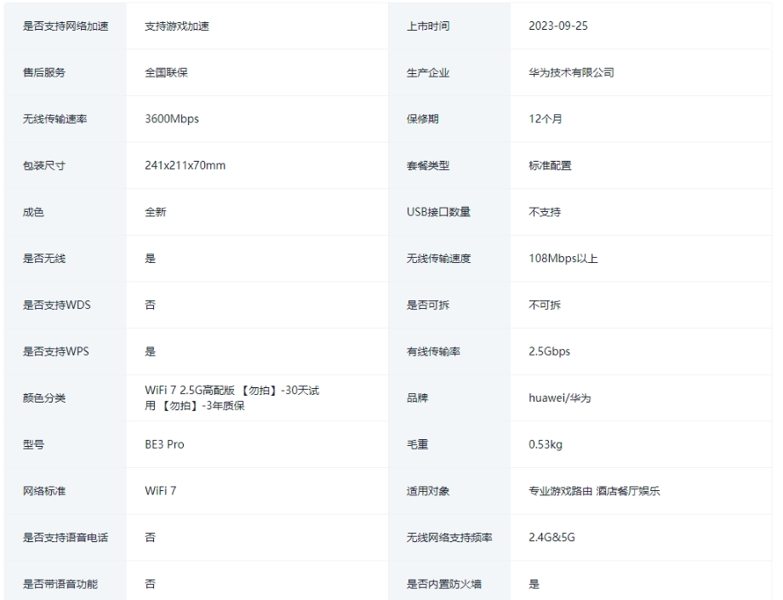
Task: Click the 0.53kg gross weight value
Action: 545,445
